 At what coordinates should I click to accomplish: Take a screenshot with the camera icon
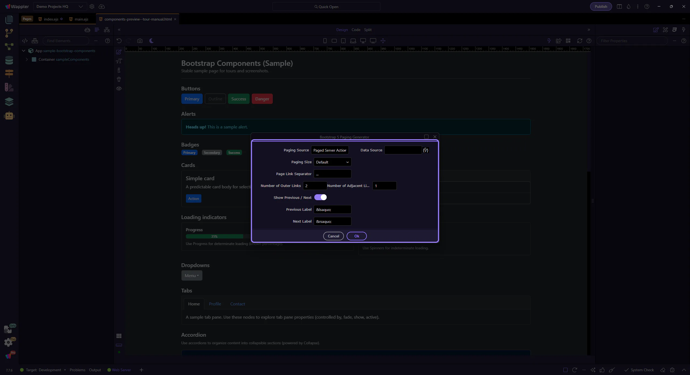pyautogui.click(x=140, y=41)
